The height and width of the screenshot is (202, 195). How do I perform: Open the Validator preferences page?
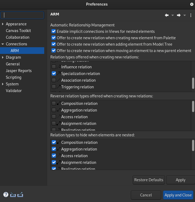tap(14, 91)
